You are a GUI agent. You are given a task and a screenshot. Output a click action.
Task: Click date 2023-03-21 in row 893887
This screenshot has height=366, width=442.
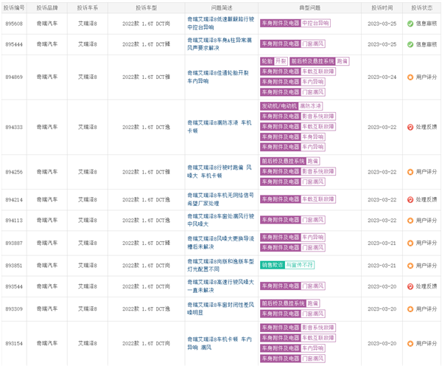382,244
